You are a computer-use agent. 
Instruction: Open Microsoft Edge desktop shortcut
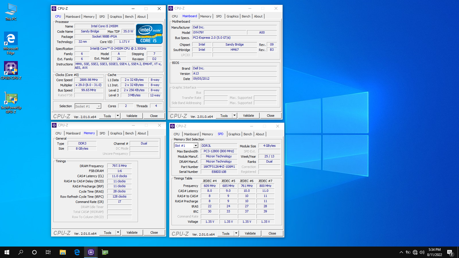(11, 43)
